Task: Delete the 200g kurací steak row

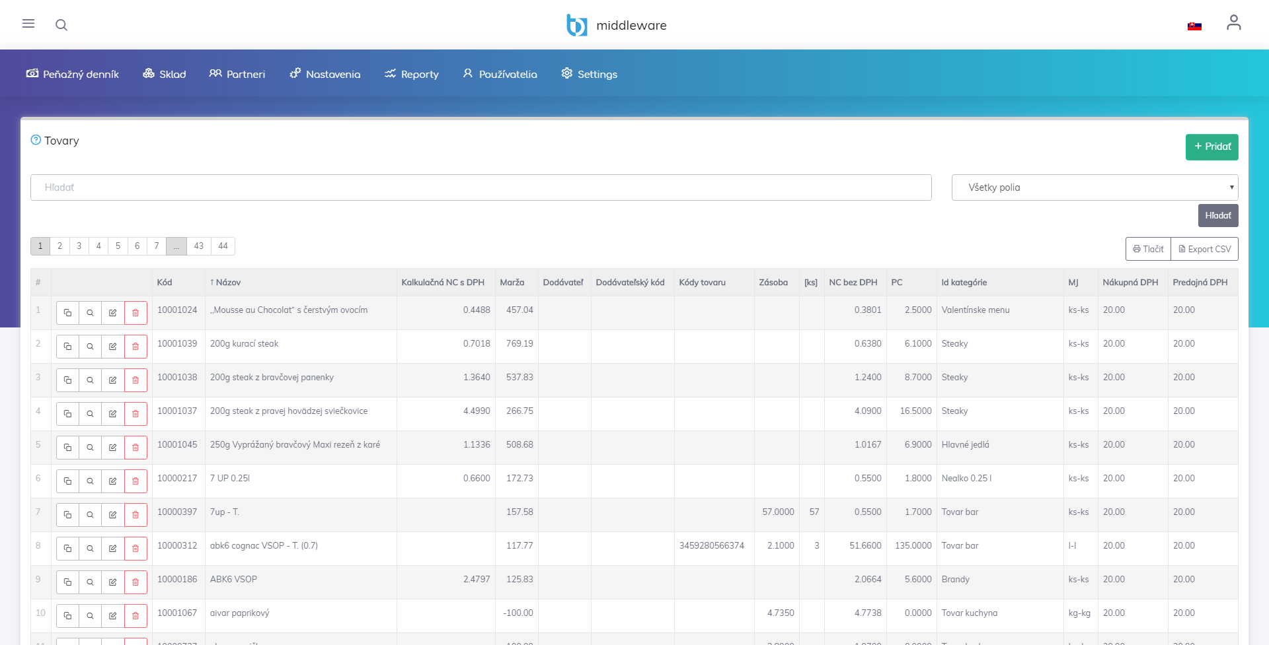Action: click(x=135, y=347)
